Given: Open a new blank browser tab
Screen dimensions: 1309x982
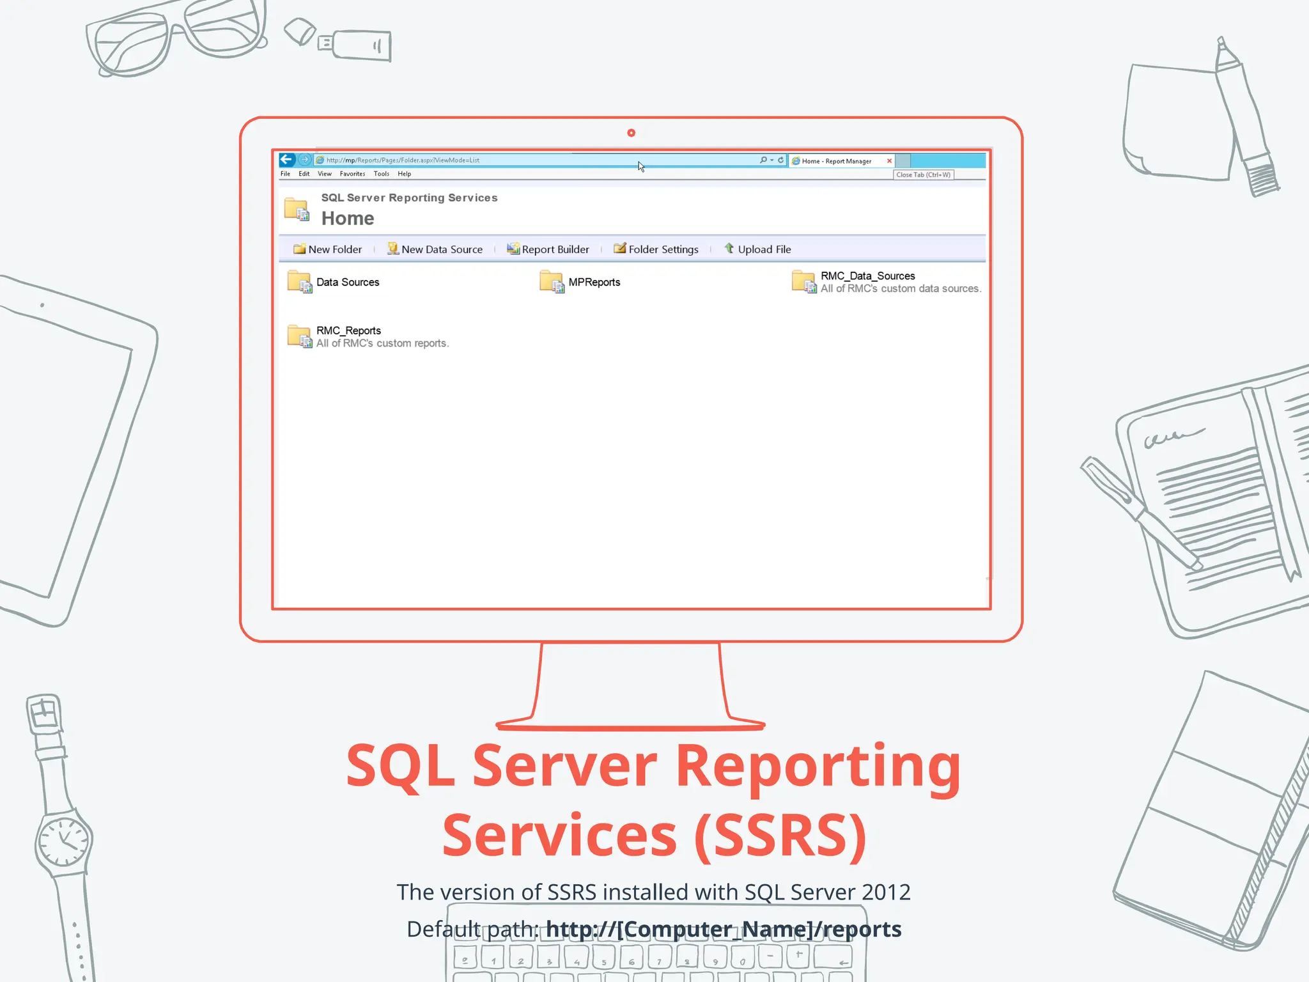Looking at the screenshot, I should (903, 160).
